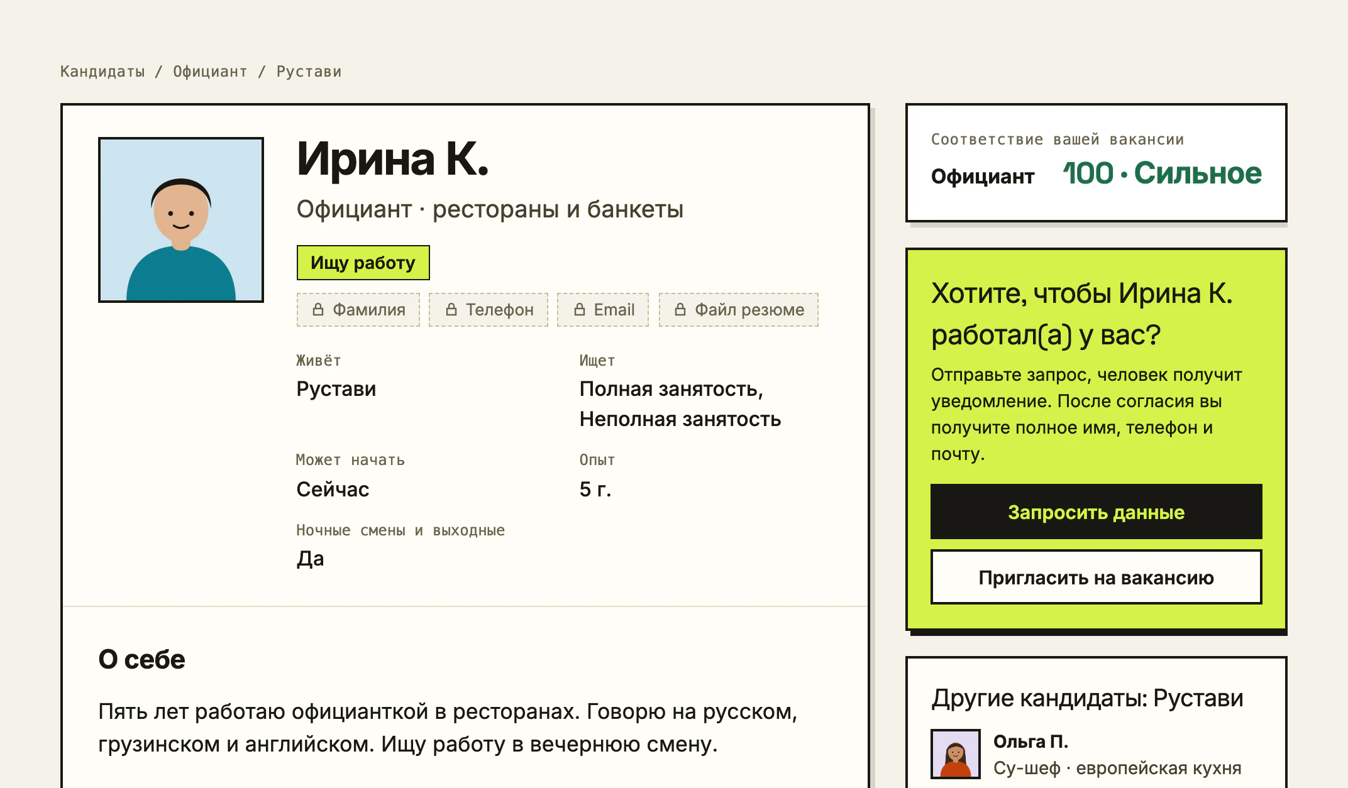Click the Хотите, чтобы Ирина К. heading
This screenshot has height=788, width=1348.
(1082, 314)
